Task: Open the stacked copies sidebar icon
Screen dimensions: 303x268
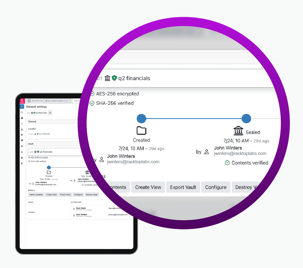Action: [x=22, y=140]
